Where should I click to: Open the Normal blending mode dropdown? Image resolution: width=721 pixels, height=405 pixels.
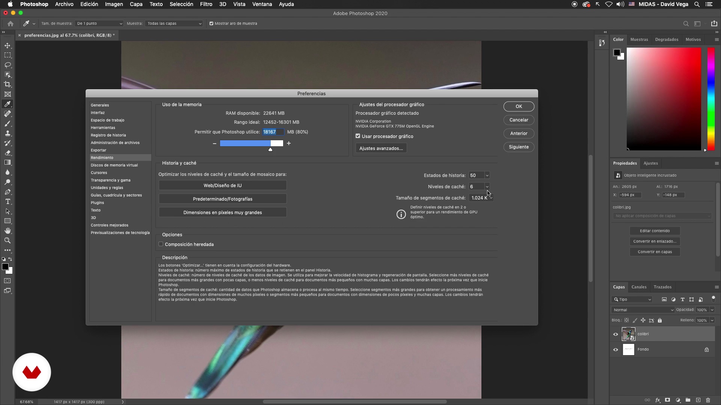[643, 310]
